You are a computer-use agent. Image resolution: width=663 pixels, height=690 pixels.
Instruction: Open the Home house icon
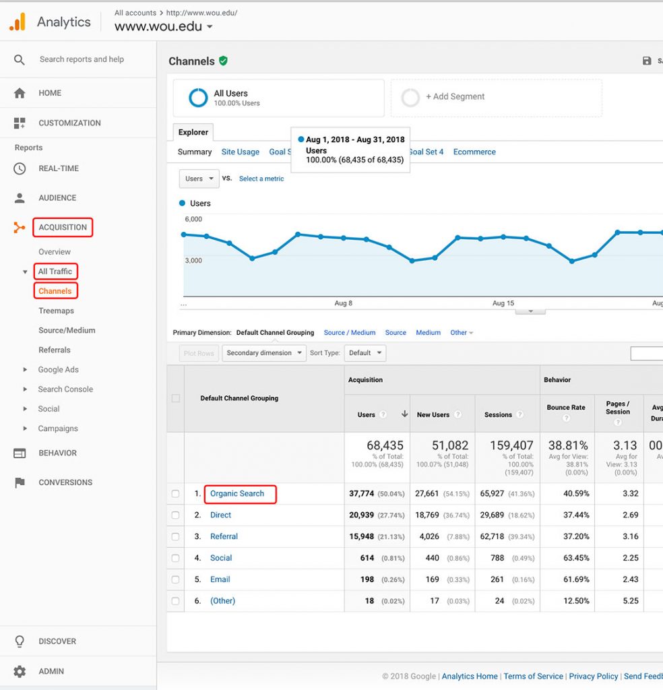[20, 93]
